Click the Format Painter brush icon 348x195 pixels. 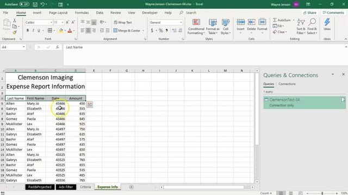click(x=15, y=32)
